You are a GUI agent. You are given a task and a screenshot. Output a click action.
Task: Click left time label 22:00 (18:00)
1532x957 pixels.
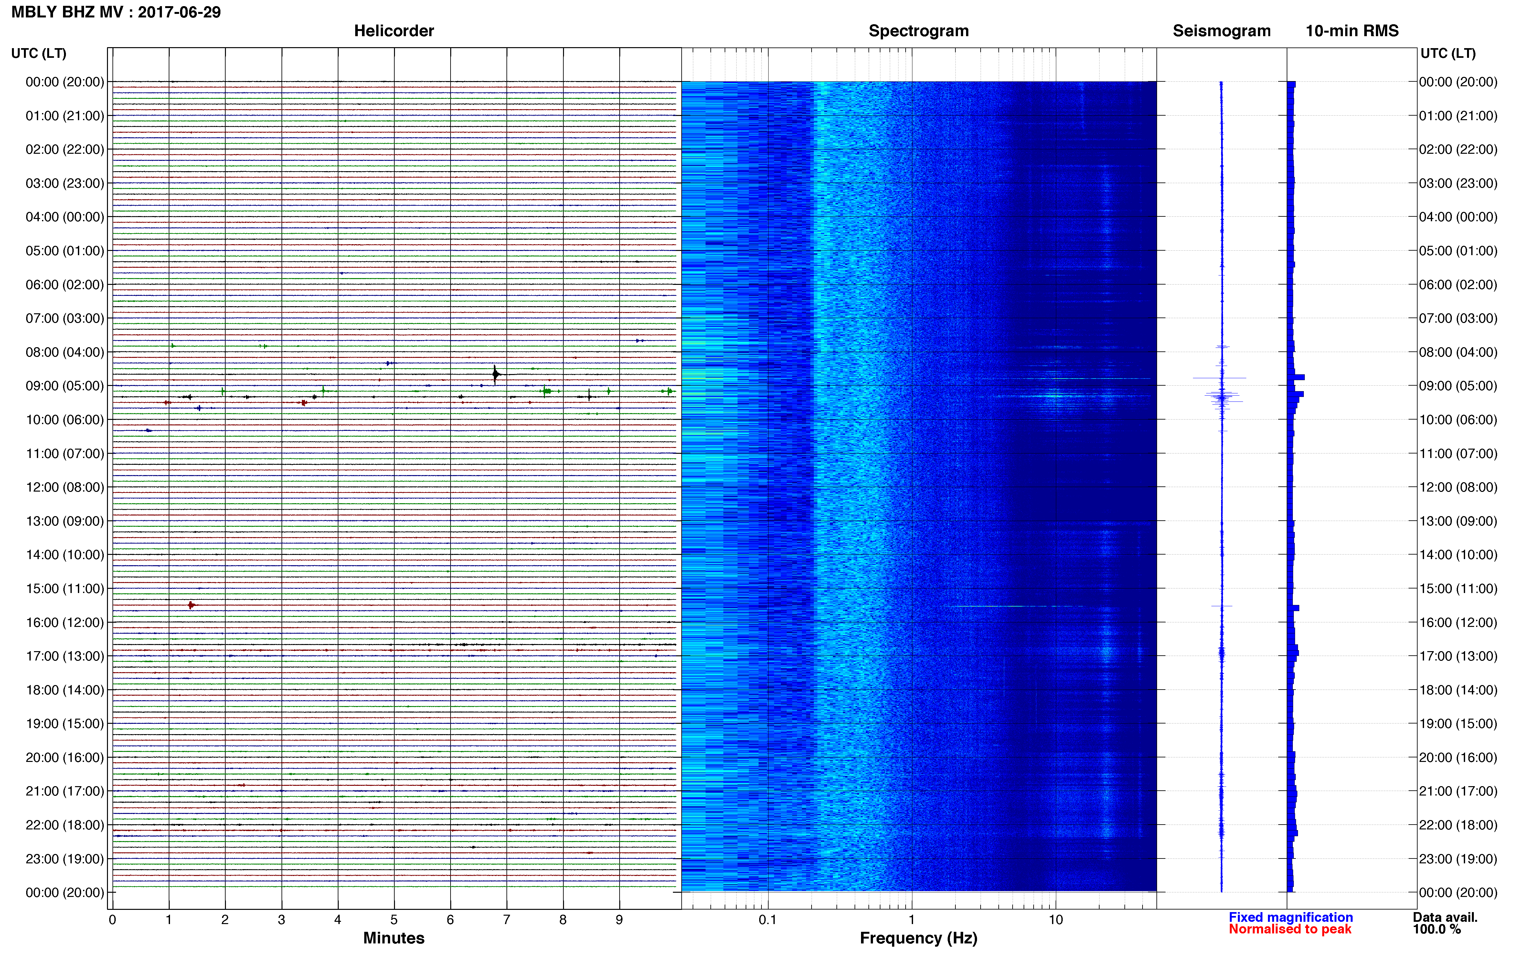tap(65, 825)
